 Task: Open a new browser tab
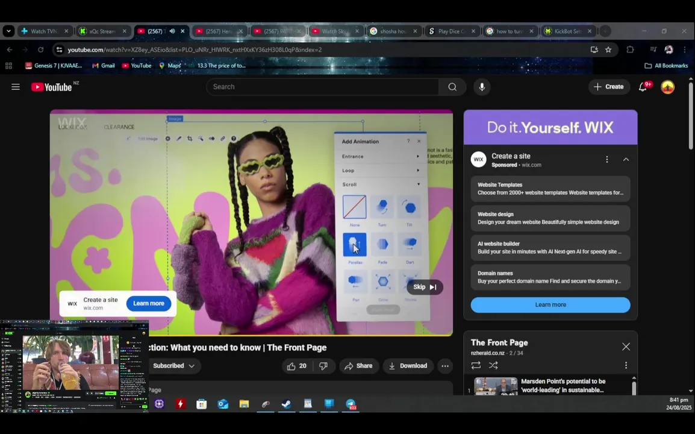[605, 31]
